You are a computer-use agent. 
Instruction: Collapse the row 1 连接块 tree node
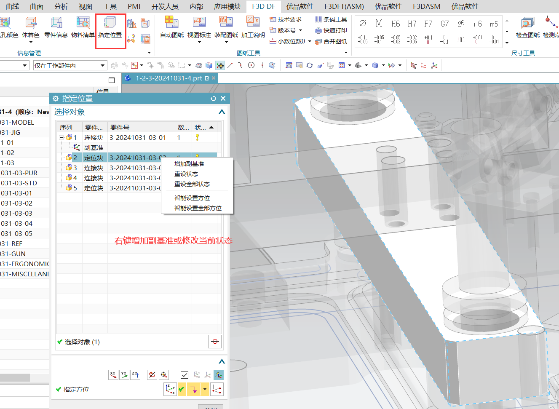[x=62, y=138]
